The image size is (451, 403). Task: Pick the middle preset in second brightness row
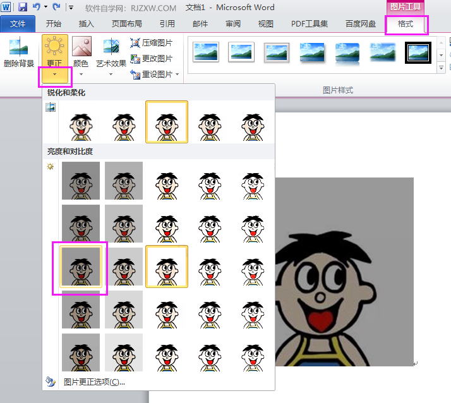167,224
